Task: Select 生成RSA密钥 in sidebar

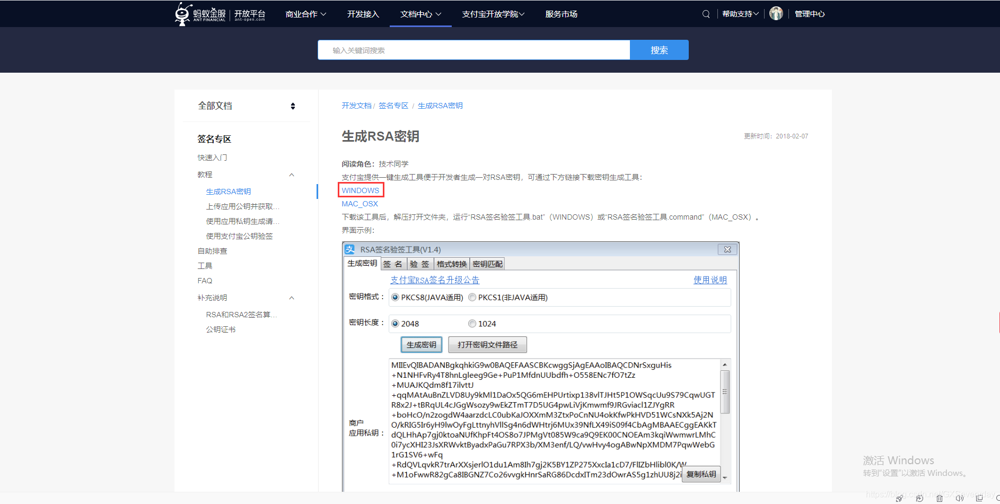Action: click(229, 192)
